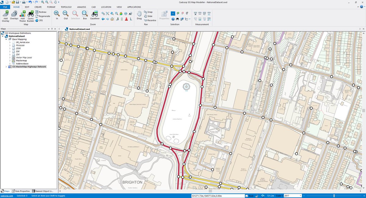Switch to the TOPOLOGY ribbon tab

(x=66, y=7)
